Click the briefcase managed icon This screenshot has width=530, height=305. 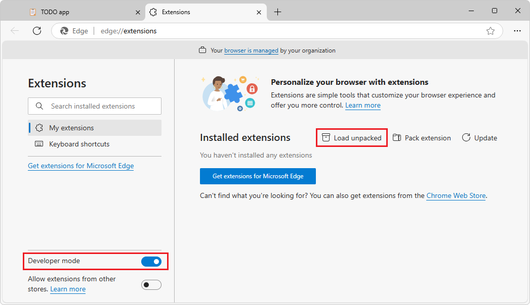pos(202,50)
